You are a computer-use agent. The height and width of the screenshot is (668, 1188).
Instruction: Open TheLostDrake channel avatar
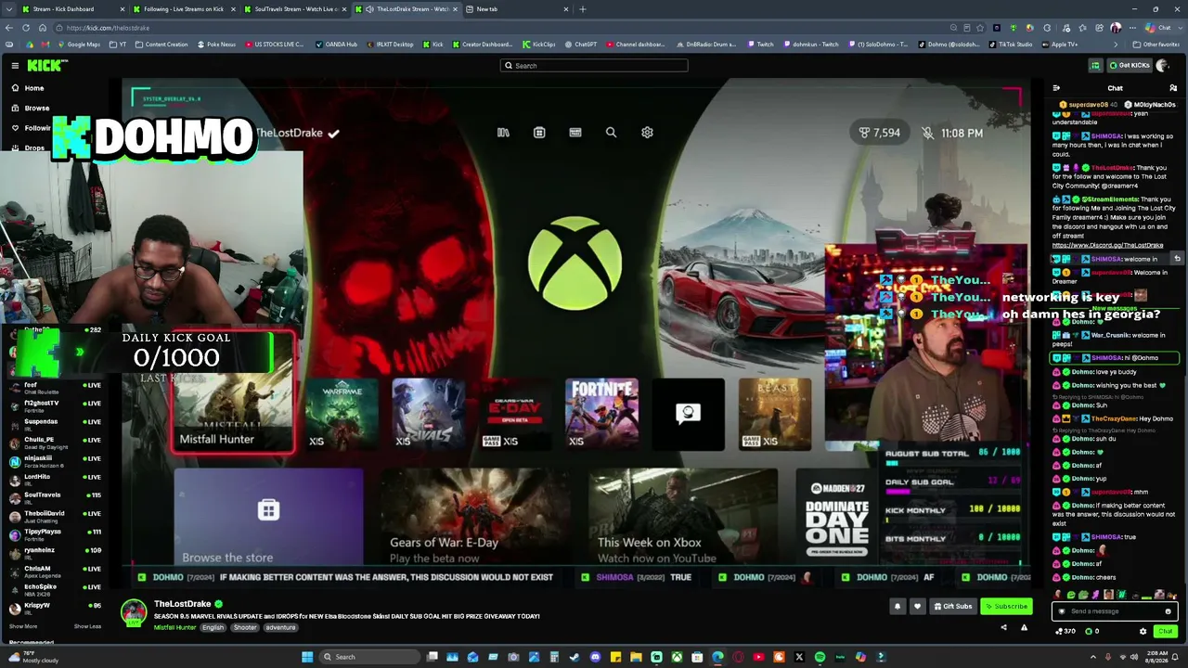click(x=134, y=612)
